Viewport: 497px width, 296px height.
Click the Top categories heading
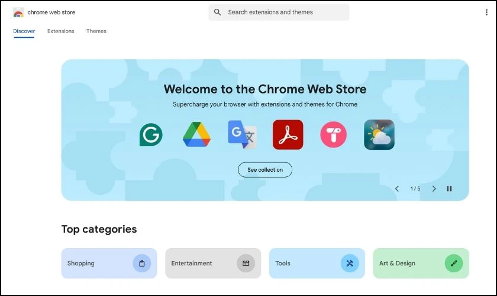[x=99, y=229]
